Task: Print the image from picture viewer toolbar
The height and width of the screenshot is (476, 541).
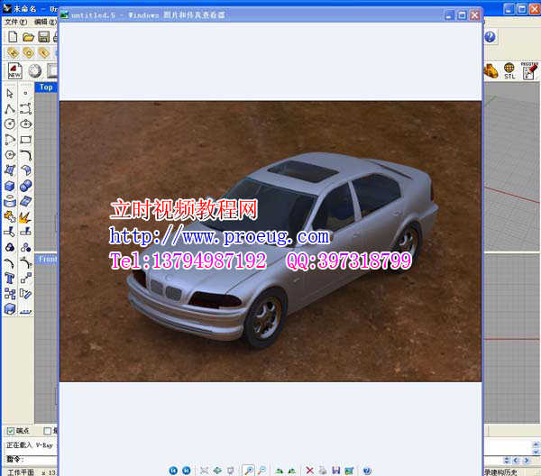Action: click(323, 471)
